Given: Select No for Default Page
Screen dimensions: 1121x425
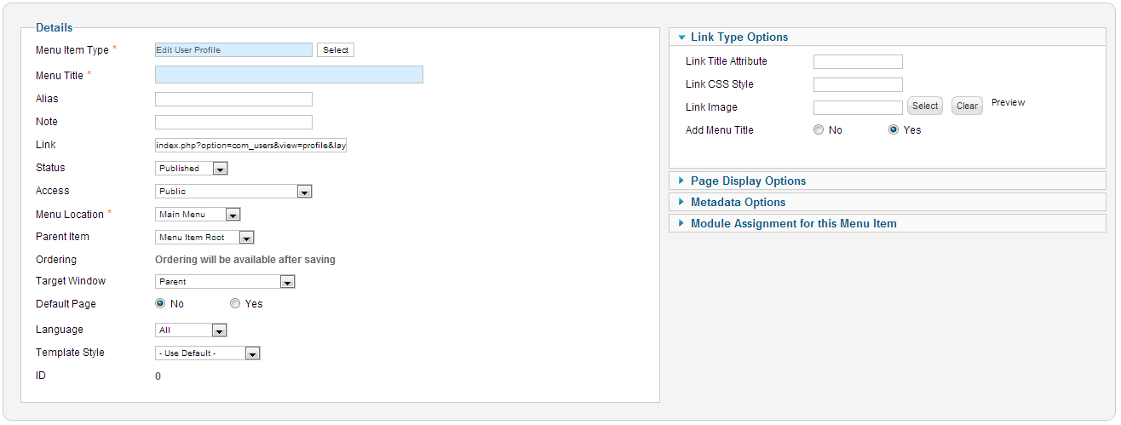Looking at the screenshot, I should (x=160, y=304).
